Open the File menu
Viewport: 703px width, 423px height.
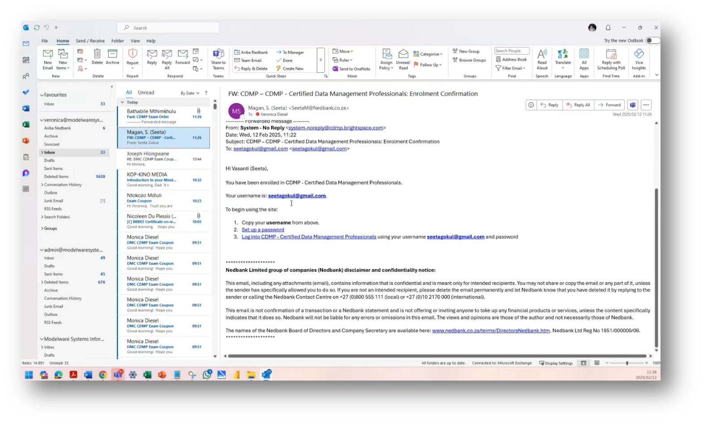[45, 41]
